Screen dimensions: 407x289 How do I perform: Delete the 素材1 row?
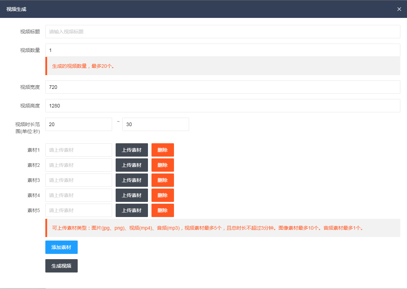(163, 150)
